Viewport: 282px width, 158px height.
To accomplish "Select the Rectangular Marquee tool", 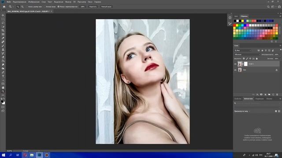I will 3,19.
